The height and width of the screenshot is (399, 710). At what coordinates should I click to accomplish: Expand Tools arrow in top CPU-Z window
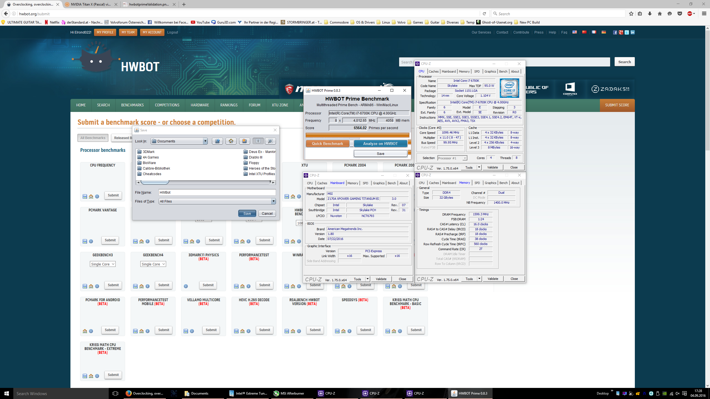[479, 167]
